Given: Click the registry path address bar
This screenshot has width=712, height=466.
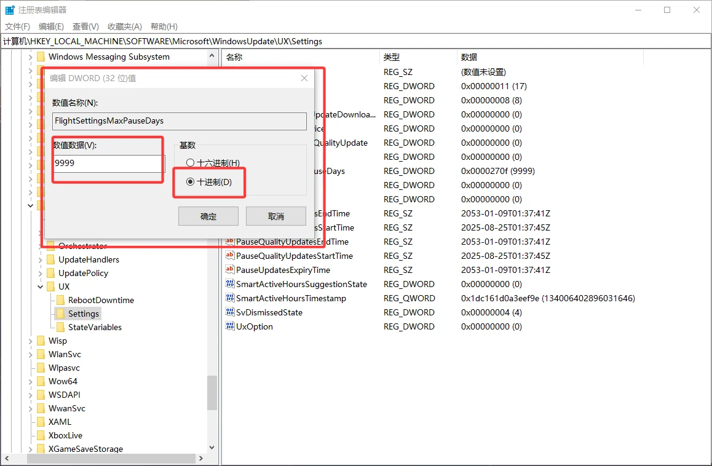Looking at the screenshot, I should click(356, 41).
